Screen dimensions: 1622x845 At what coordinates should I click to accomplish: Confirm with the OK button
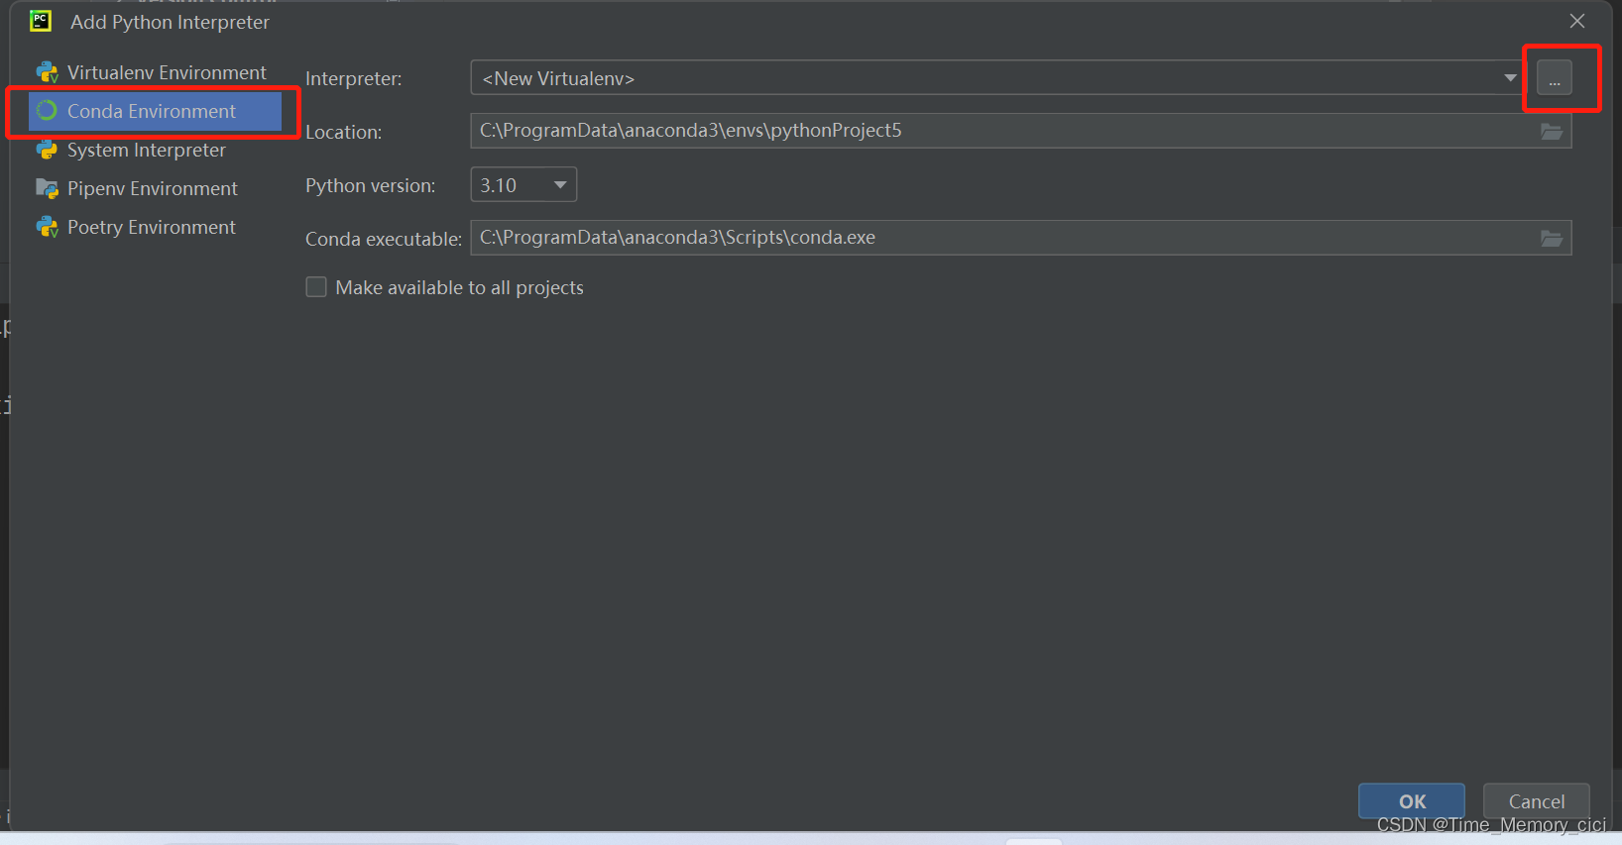(1412, 801)
